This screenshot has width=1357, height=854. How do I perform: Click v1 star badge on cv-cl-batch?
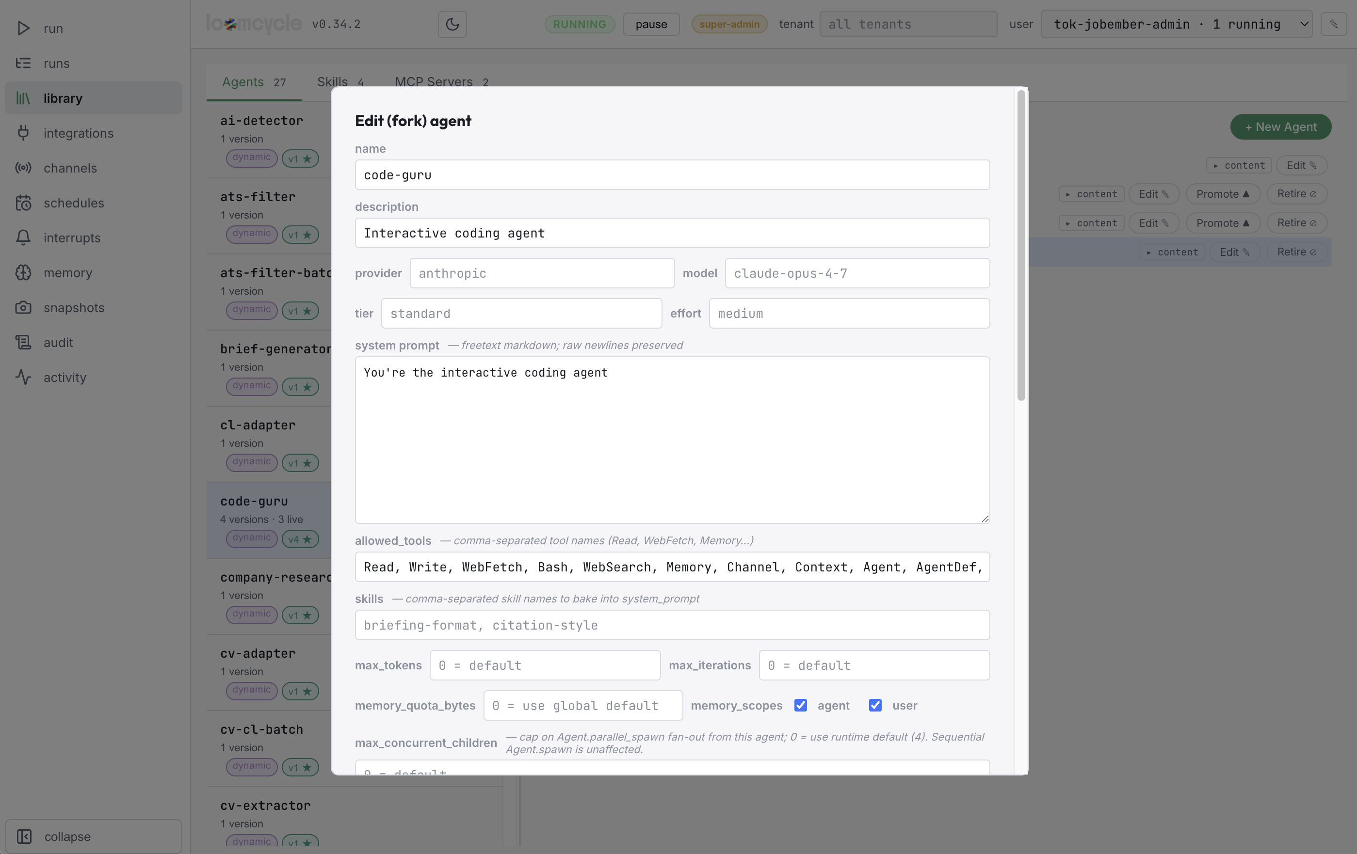pyautogui.click(x=300, y=767)
